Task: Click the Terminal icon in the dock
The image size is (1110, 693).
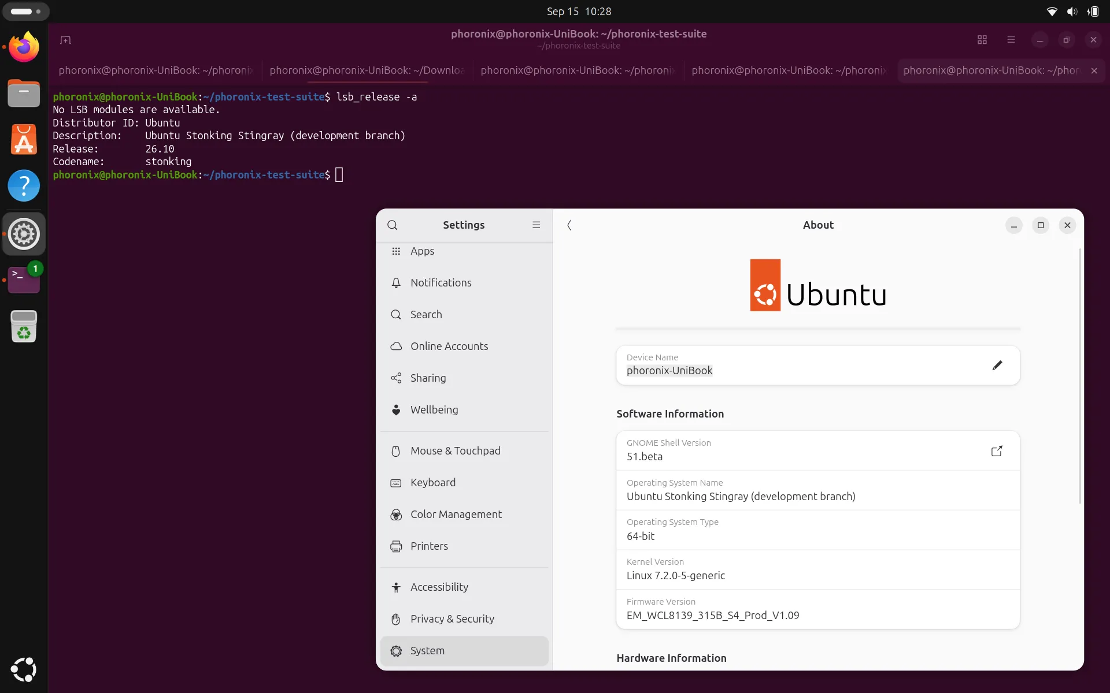Action: [x=24, y=280]
